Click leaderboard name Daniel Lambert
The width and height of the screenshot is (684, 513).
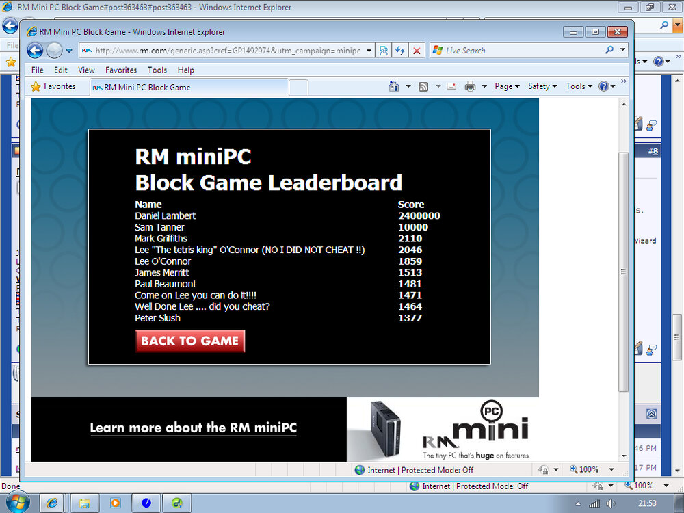(166, 216)
